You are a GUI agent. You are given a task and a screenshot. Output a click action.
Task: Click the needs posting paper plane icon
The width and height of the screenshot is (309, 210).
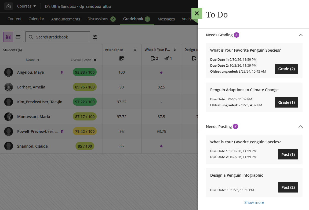click(x=167, y=58)
